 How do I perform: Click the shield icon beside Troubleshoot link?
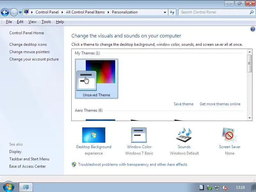pyautogui.click(x=74, y=164)
